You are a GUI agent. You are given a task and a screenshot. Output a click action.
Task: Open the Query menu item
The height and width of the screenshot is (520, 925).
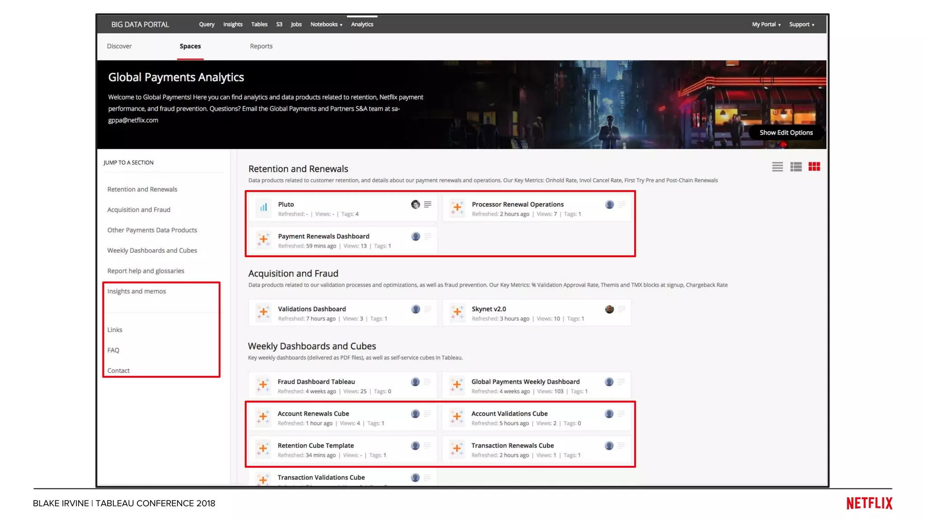click(206, 24)
